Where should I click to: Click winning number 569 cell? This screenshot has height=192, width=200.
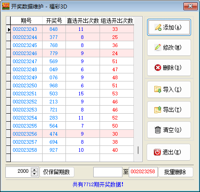point(54,61)
